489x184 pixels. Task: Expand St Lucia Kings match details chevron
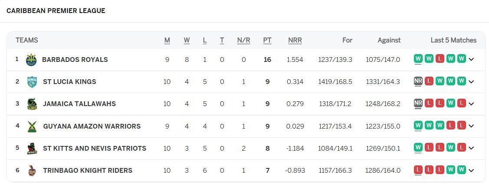(x=471, y=81)
